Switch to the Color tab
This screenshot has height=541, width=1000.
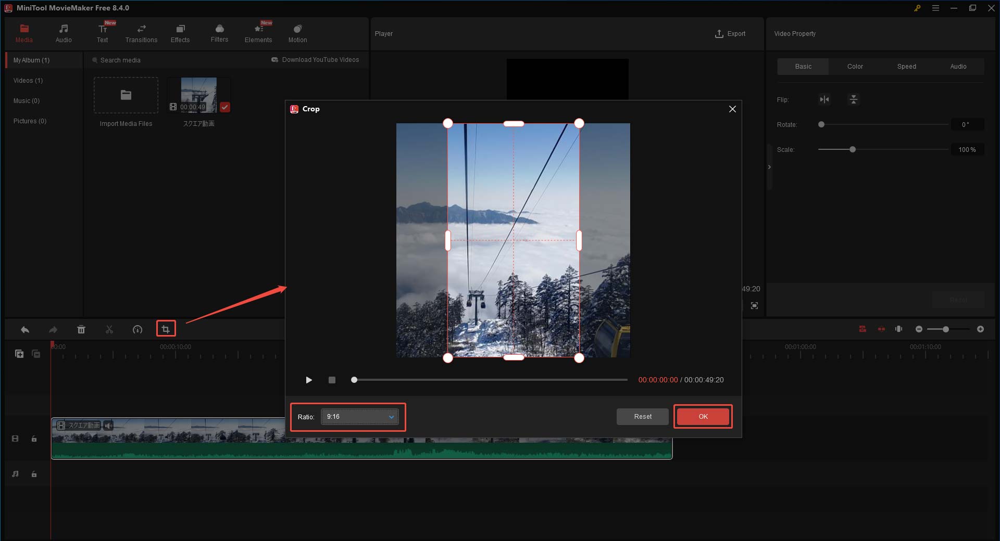click(854, 66)
